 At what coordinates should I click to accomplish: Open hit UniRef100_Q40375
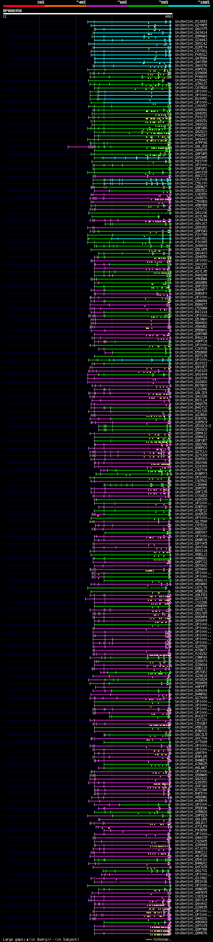pos(191,29)
